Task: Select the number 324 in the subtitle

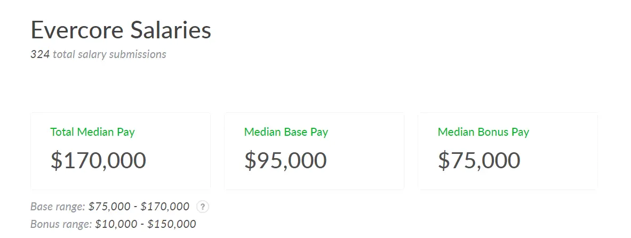Action: point(40,54)
